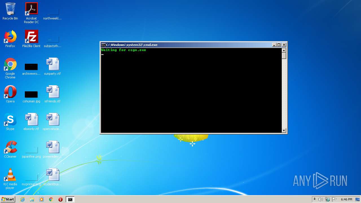The width and height of the screenshot is (361, 203).
Task: Select the northweekl file icon
Action: coord(52,14)
